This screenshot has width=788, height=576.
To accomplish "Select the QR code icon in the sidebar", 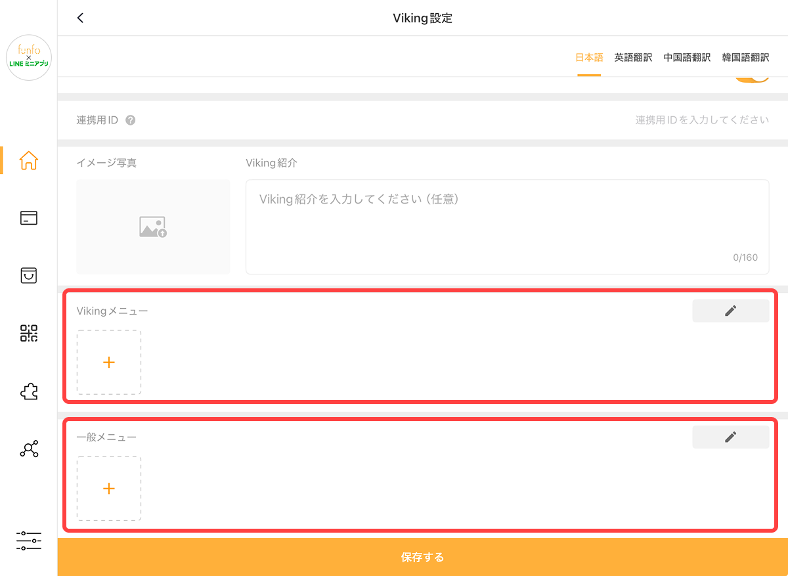I will [x=28, y=333].
